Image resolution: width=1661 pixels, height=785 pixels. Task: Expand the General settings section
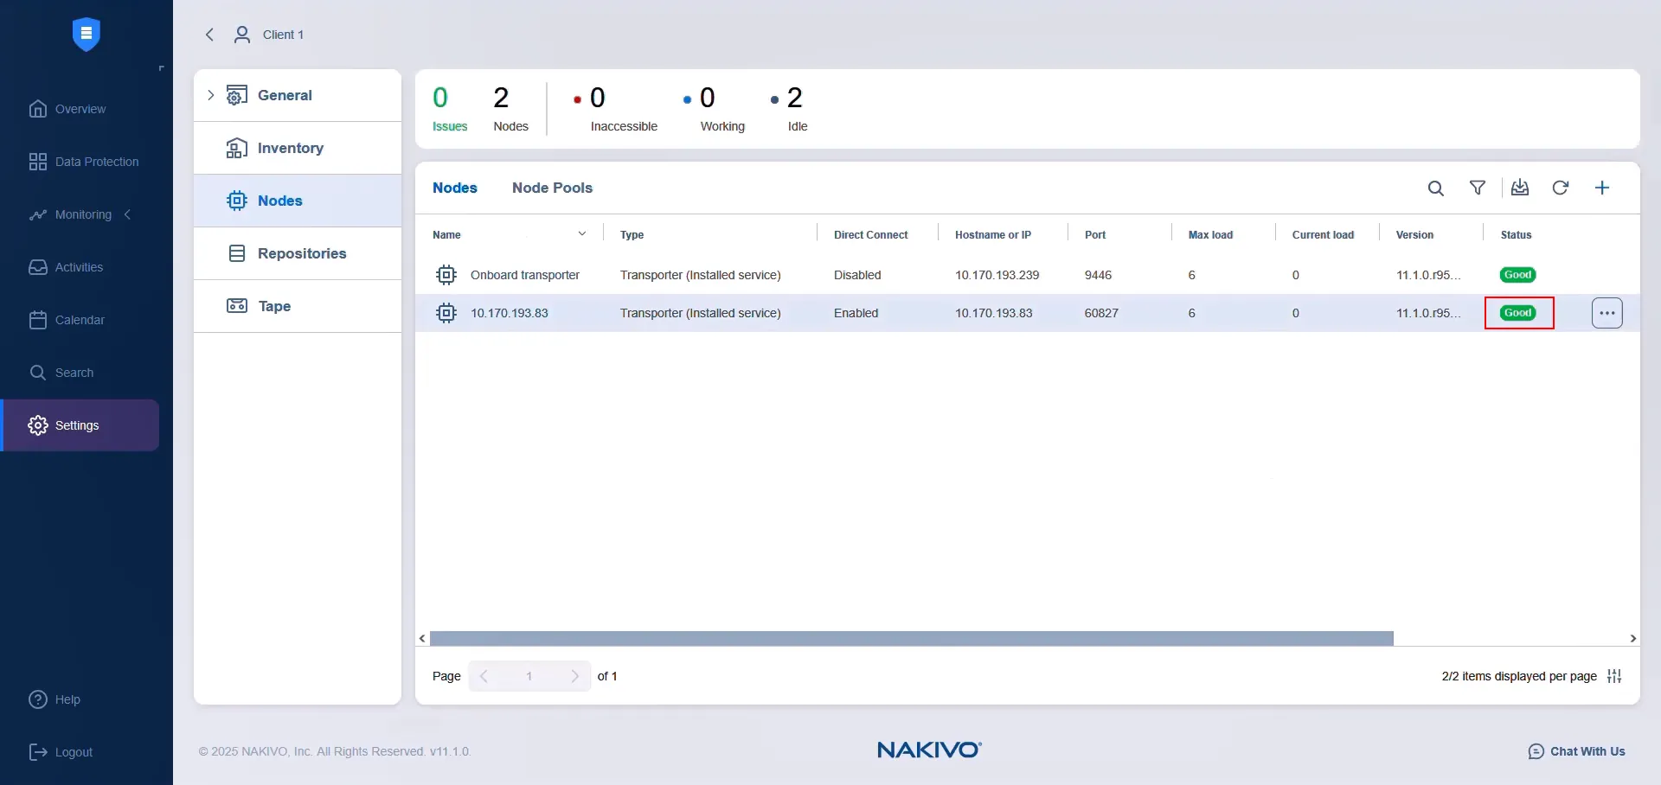click(210, 95)
